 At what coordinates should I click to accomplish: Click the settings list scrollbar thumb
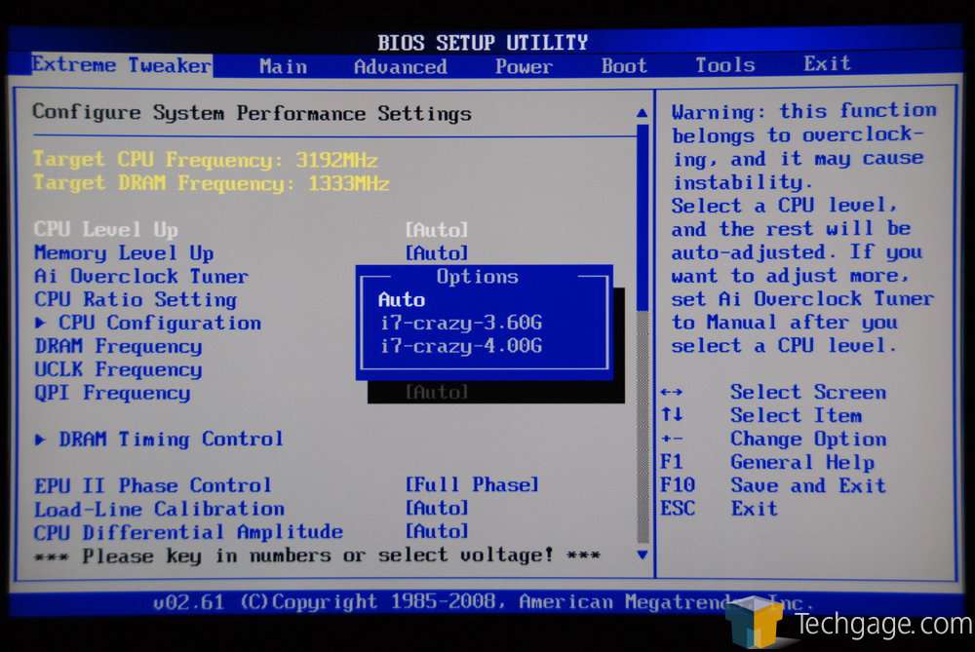pos(643,217)
